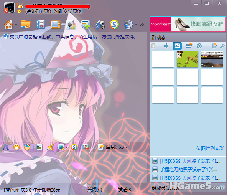Open the group notes tab with badge
This screenshot has height=195, width=227.
click(214, 46)
